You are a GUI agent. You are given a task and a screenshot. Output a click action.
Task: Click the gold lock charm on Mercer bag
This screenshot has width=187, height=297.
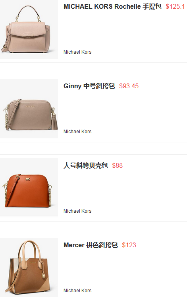tap(43, 275)
